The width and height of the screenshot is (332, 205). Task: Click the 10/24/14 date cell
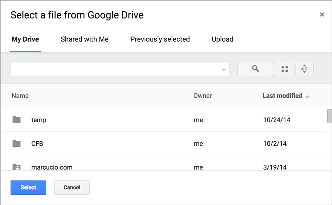pyautogui.click(x=277, y=120)
